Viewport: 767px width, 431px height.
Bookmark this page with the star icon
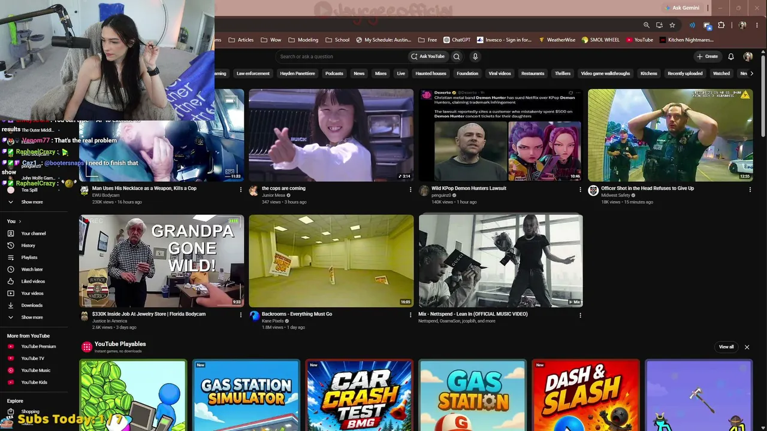pos(672,25)
